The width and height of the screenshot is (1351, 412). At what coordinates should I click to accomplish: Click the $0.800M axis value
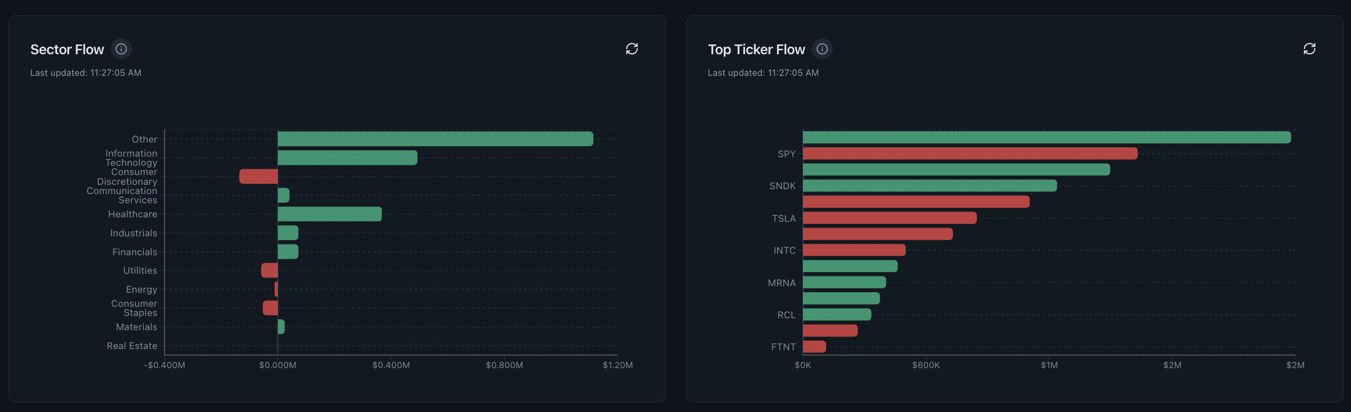[x=504, y=365]
